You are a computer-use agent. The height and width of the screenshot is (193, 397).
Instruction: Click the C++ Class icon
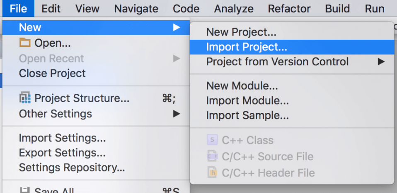212,140
